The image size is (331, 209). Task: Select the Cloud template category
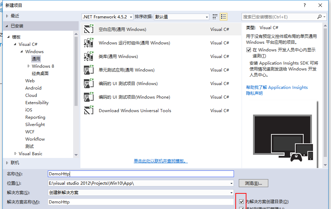31,95
